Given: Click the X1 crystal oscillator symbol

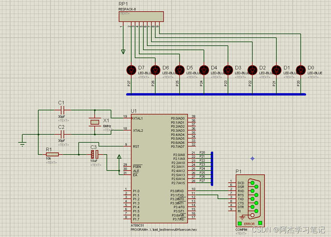Looking at the screenshot, I should point(94,122).
